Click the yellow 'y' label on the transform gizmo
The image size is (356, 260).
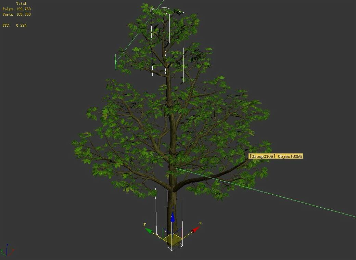point(144,224)
